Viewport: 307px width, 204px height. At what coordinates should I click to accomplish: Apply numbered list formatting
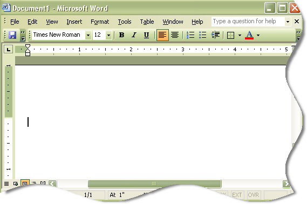(190, 35)
